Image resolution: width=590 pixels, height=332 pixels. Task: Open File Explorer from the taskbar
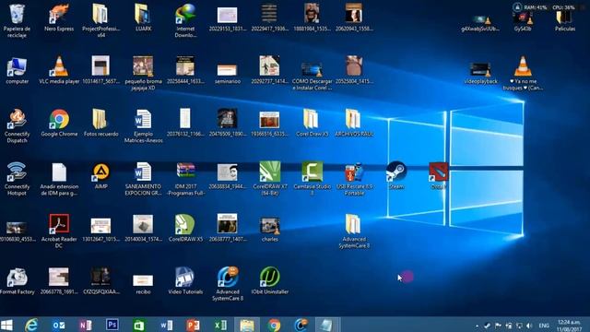click(x=247, y=325)
